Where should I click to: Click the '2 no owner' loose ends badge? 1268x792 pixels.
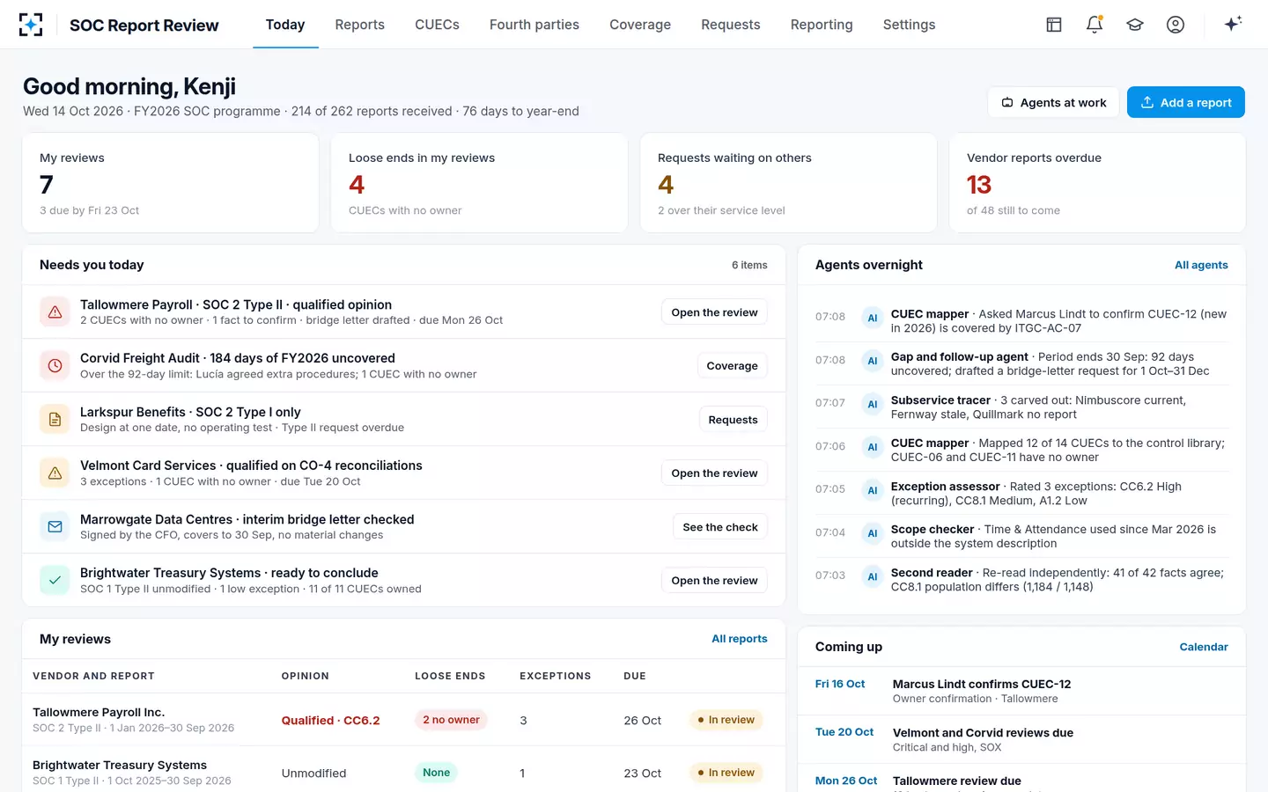click(x=451, y=720)
